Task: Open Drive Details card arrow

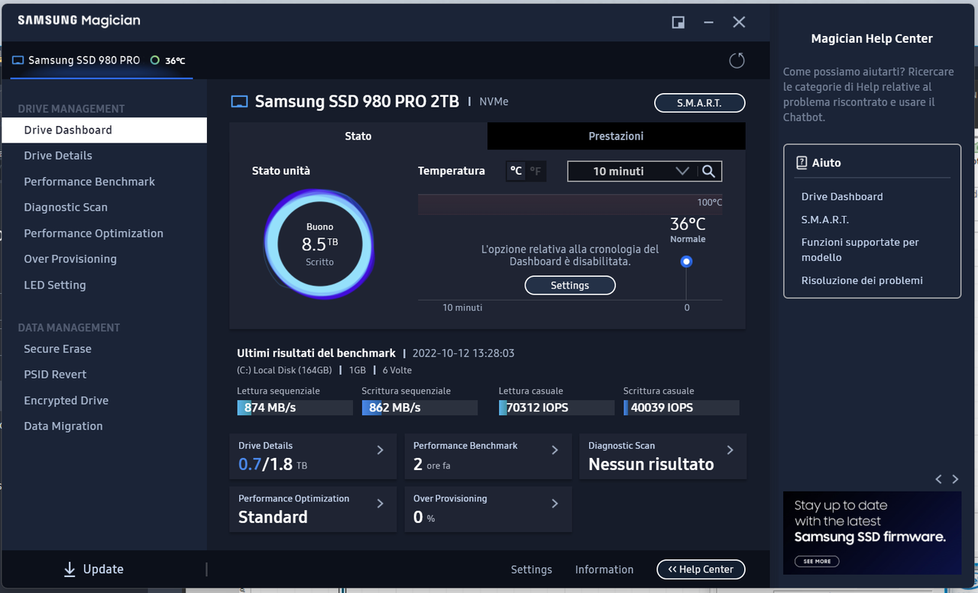Action: tap(381, 450)
